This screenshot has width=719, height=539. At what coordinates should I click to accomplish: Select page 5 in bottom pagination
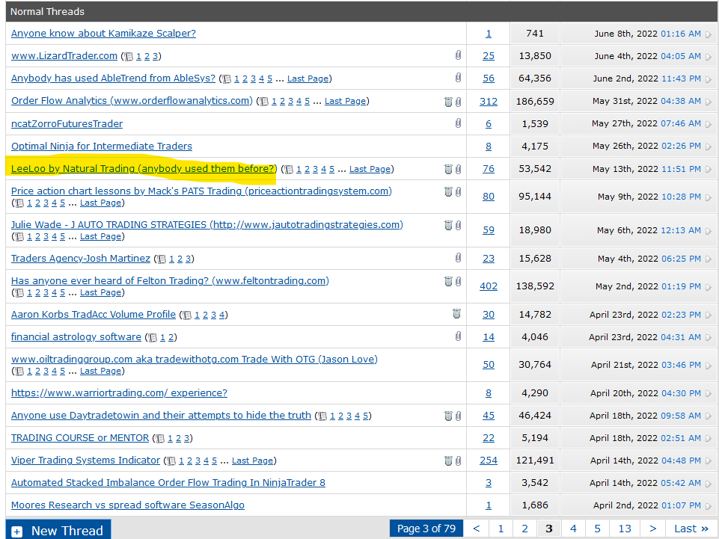598,529
